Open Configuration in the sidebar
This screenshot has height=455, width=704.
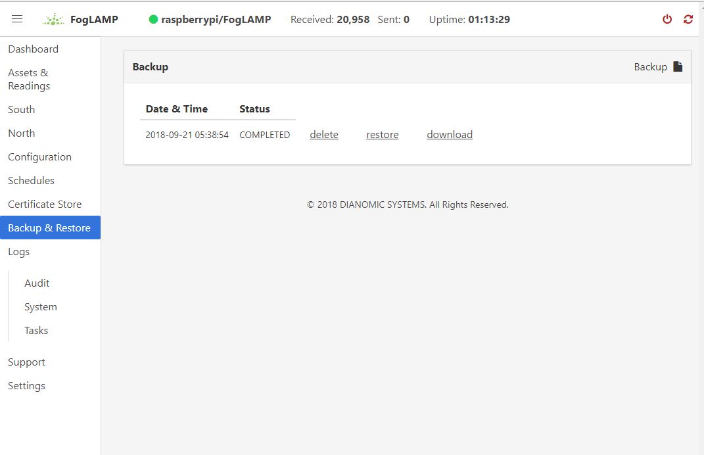(39, 157)
